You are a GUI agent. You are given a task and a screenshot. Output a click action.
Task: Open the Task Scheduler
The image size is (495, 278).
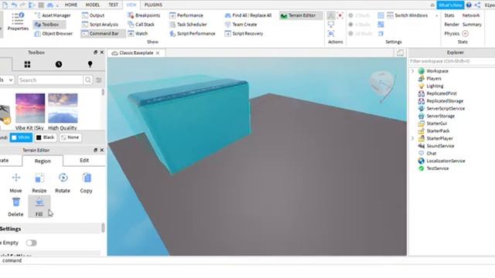click(188, 24)
